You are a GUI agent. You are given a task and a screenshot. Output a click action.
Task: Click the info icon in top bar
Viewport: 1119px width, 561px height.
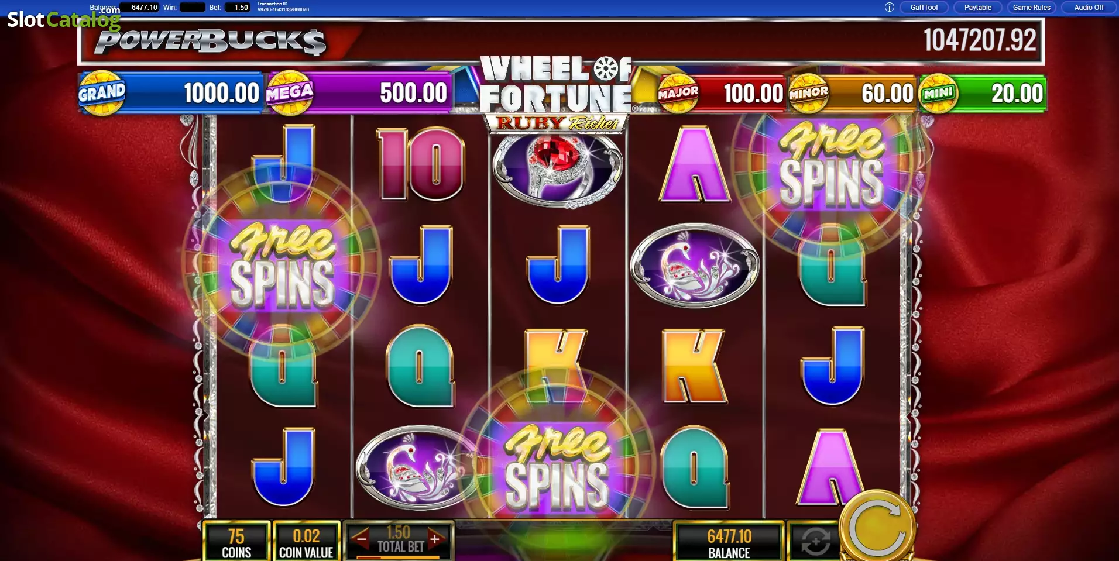[889, 8]
